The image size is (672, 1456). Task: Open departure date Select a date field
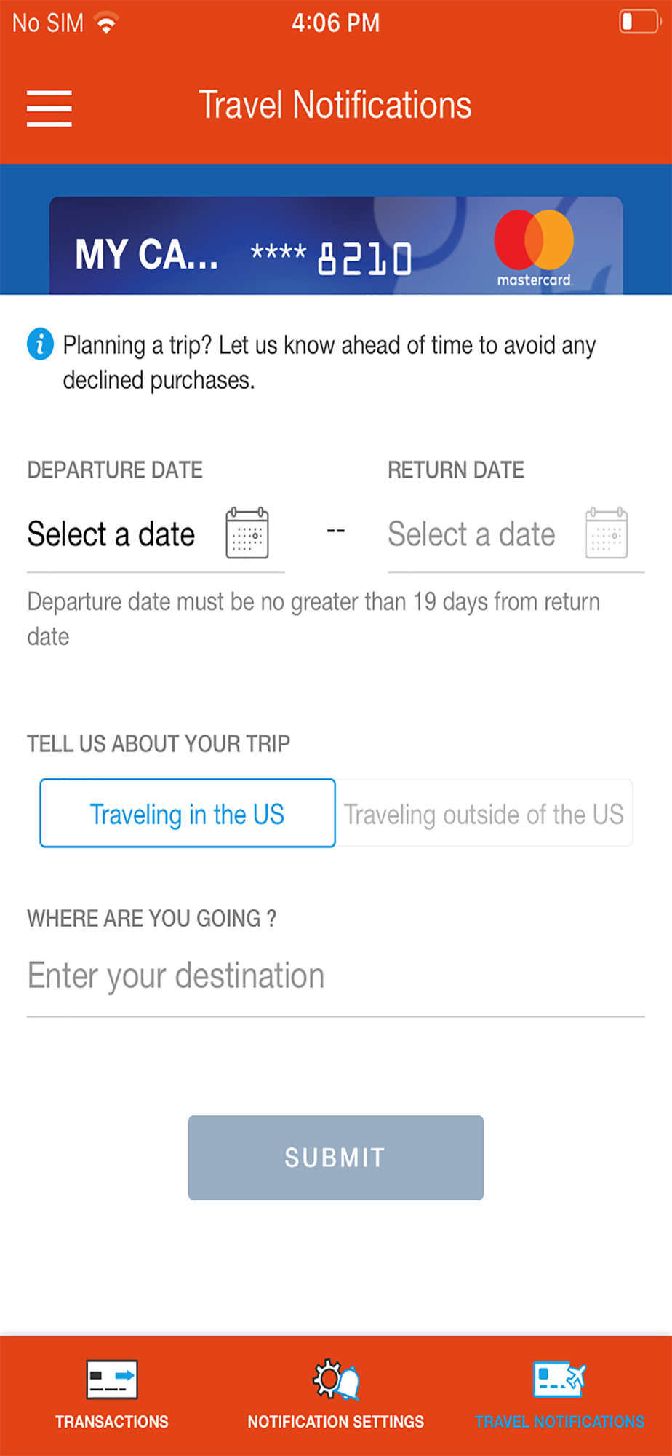click(x=111, y=534)
